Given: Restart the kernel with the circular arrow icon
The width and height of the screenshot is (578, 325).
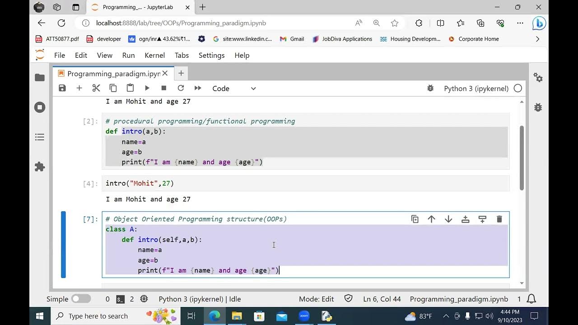Looking at the screenshot, I should click(181, 88).
